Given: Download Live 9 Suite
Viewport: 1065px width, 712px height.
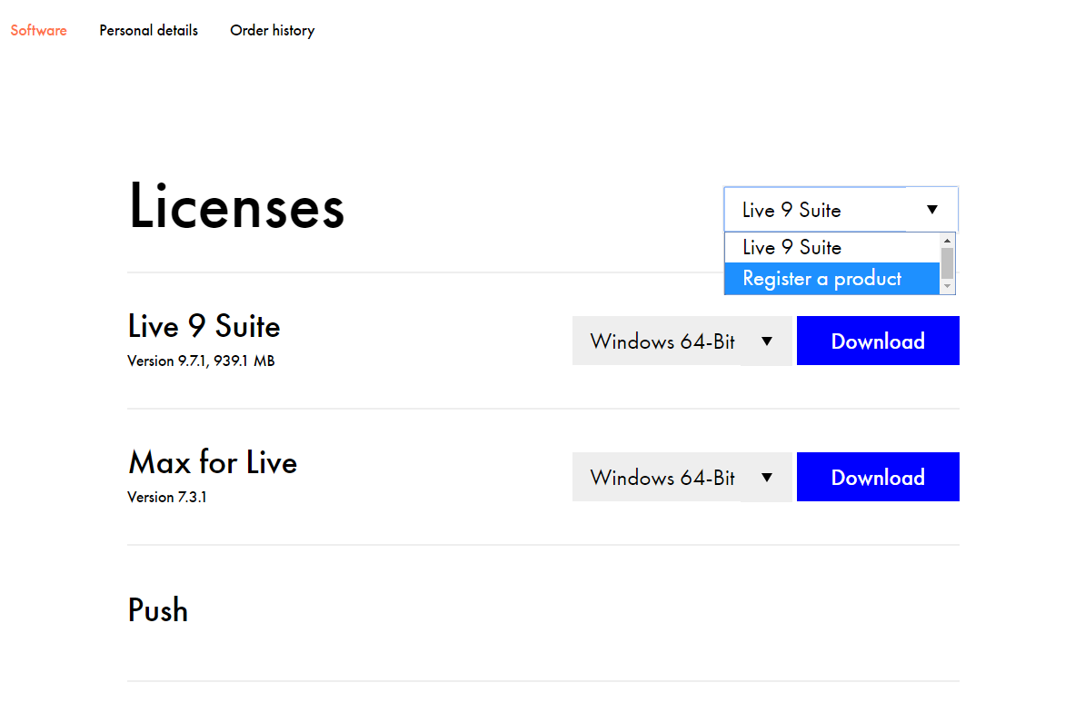Looking at the screenshot, I should pyautogui.click(x=878, y=341).
